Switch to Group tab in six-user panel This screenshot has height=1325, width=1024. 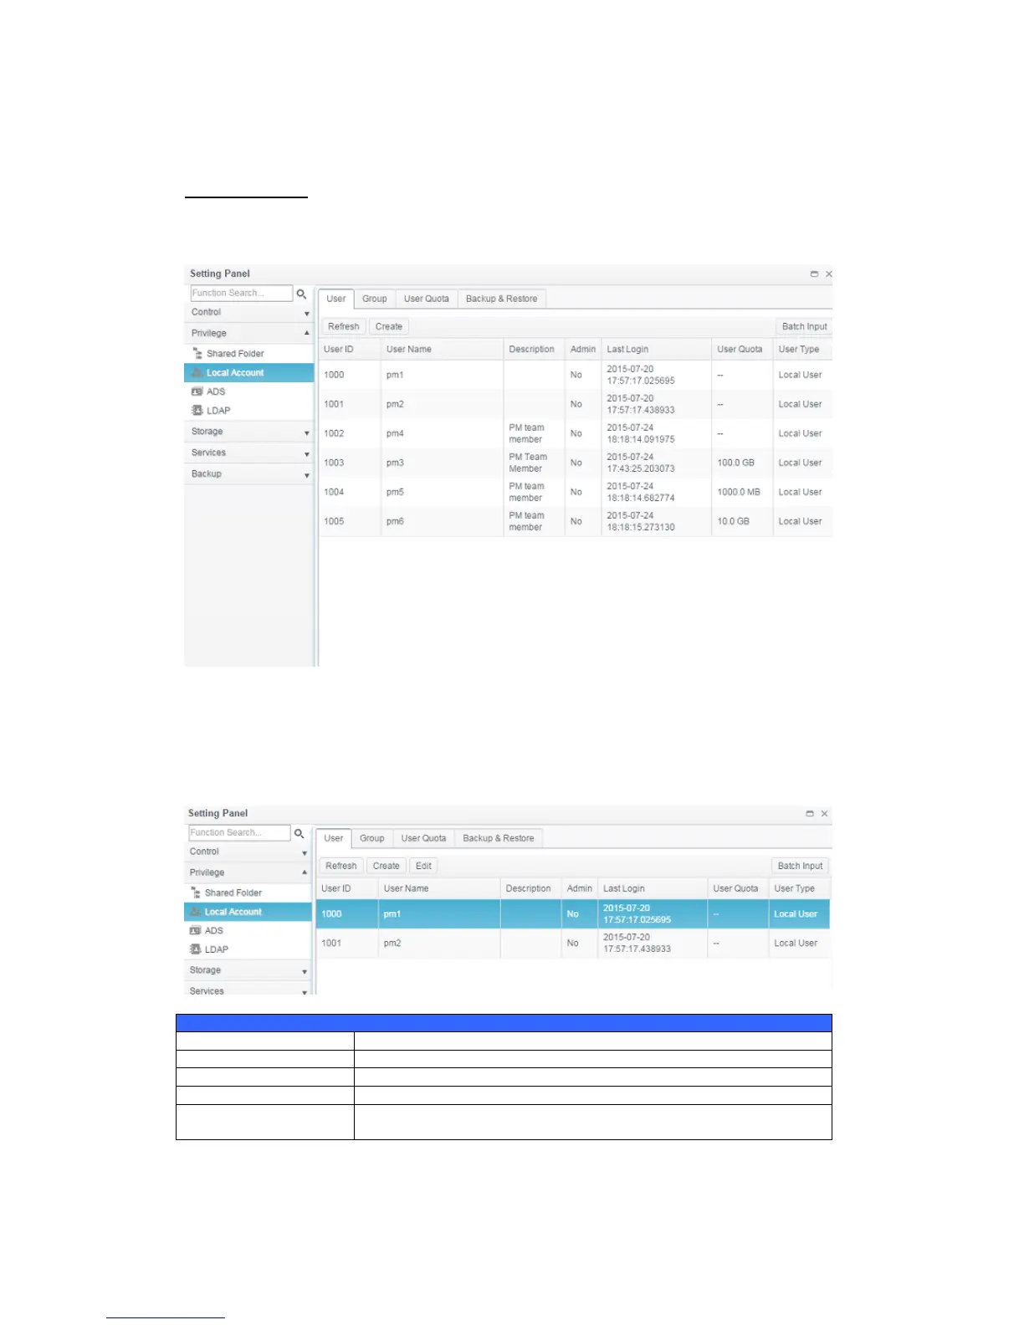375,299
